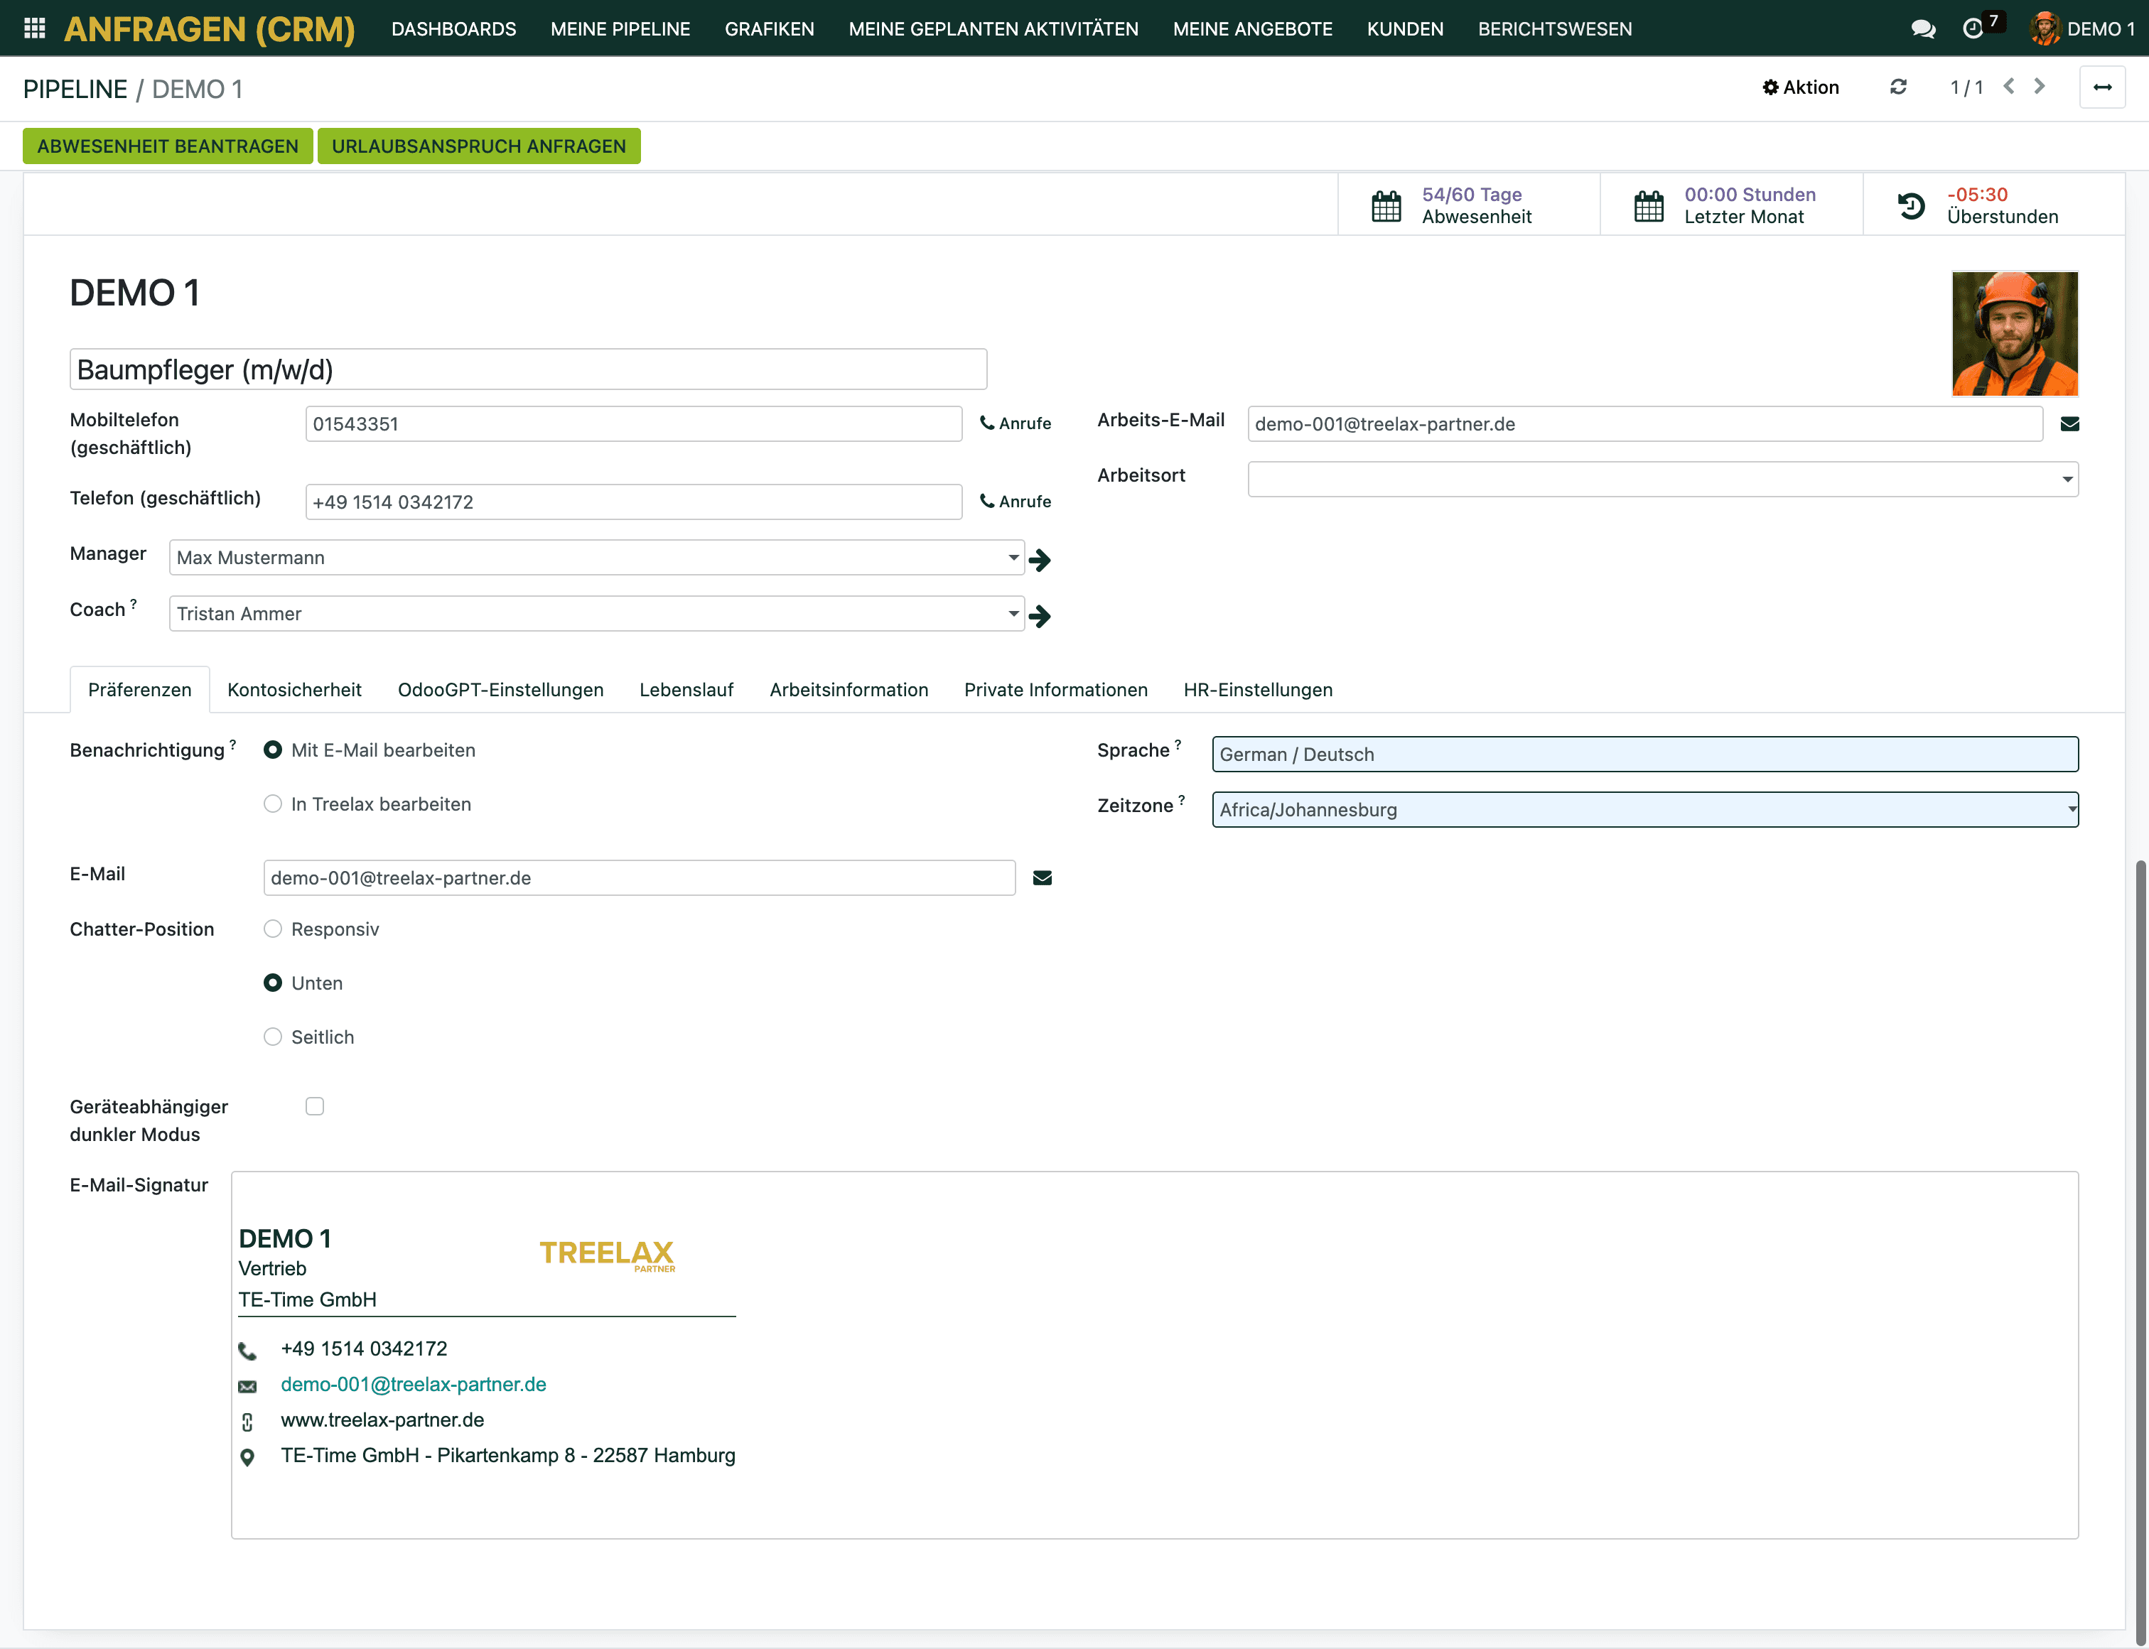
Task: Switch to the Kontosicherheit tab
Action: 293,690
